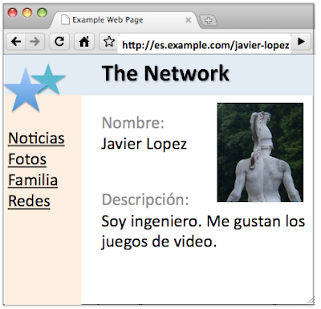This screenshot has height=309, width=321.
Task: Click the statue profile photo
Action: coord(260,152)
